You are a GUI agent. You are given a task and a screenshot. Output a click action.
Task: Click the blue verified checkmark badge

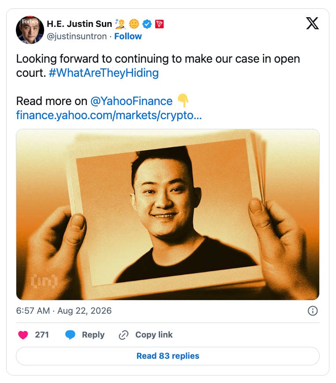pyautogui.click(x=147, y=24)
